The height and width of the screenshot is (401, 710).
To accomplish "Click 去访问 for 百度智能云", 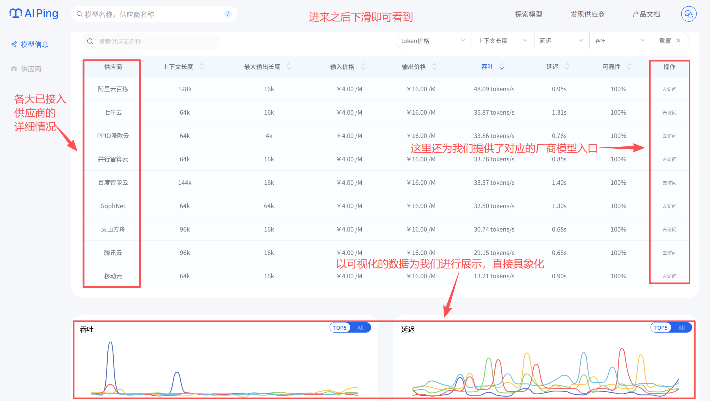I will tap(669, 182).
